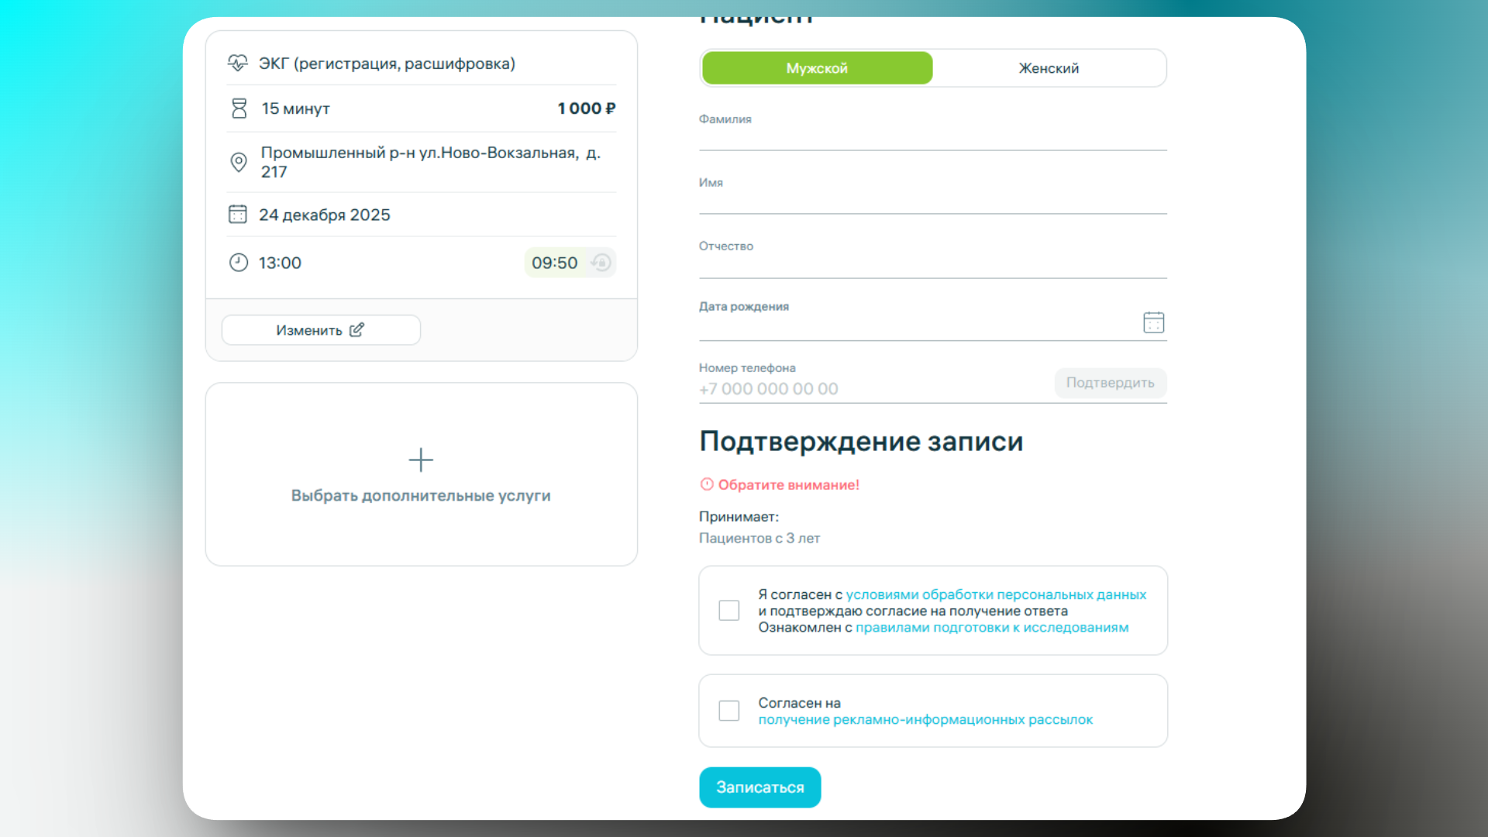1488x837 pixels.
Task: Click the Подтвердить button
Action: 1110,383
